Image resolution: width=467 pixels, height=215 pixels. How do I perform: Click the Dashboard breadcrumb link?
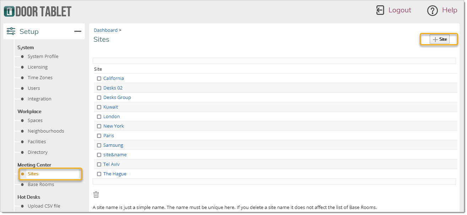[x=105, y=30]
